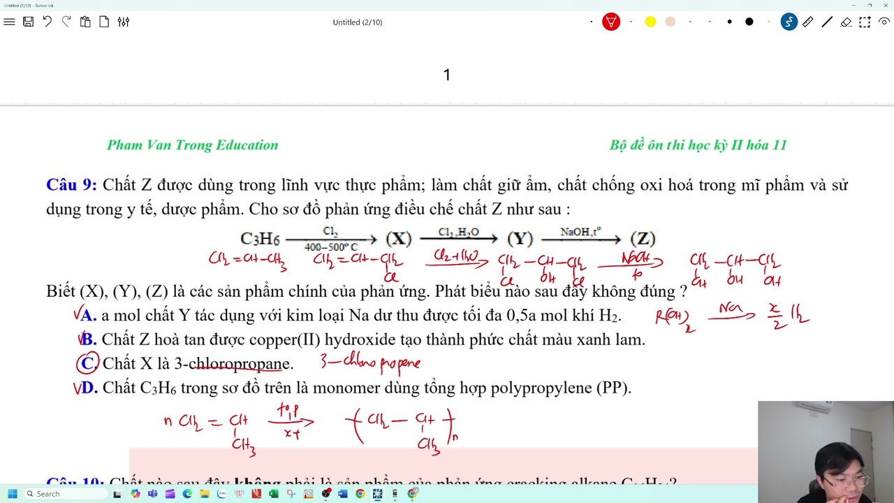Click answer C '3-chloropropane'

(188, 364)
